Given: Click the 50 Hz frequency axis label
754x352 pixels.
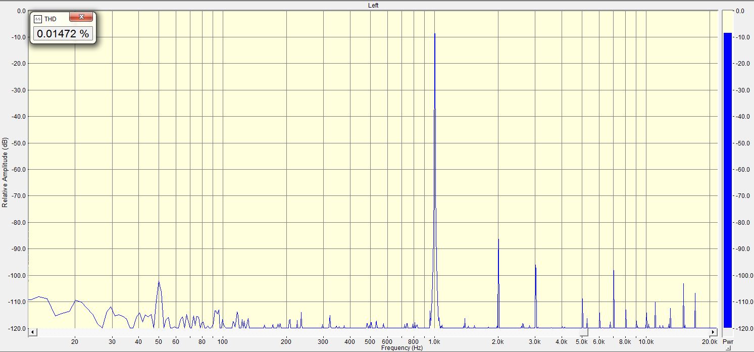Looking at the screenshot, I should pyautogui.click(x=159, y=342).
